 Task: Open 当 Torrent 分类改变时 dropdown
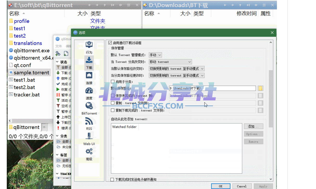tap(170, 62)
